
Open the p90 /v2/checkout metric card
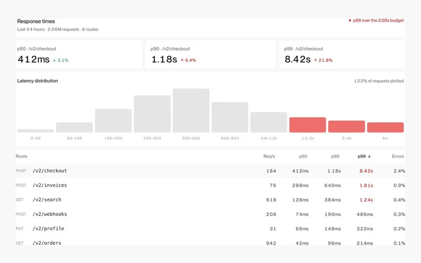[210, 55]
